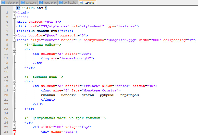Collapse the tr fold on line 17

[14, 81]
